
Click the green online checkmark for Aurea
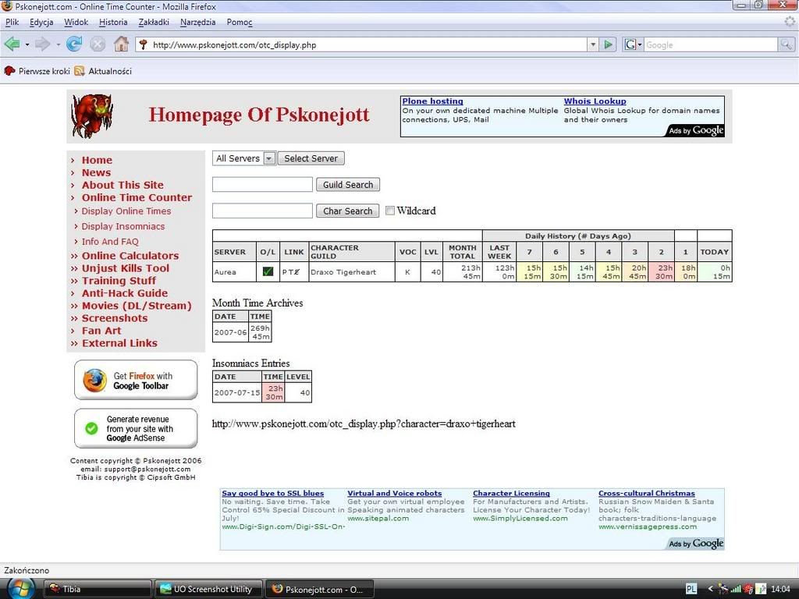click(x=268, y=271)
